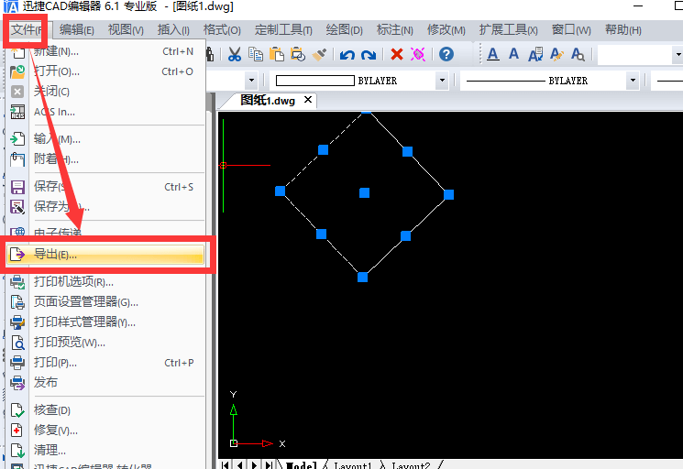Click the center grip of the diamond
Image resolution: width=683 pixels, height=469 pixels.
[x=365, y=192]
